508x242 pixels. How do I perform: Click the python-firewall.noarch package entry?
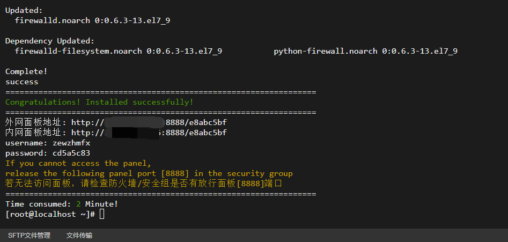(366, 51)
